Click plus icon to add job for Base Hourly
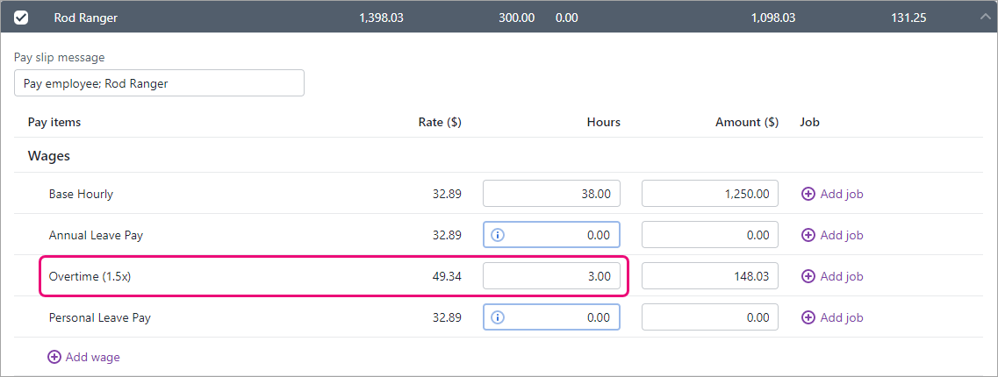This screenshot has width=998, height=377. [808, 194]
